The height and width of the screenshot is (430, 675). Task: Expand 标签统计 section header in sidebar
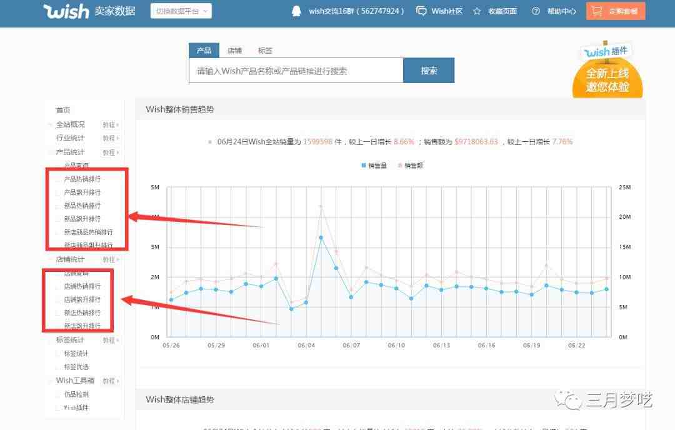click(70, 340)
